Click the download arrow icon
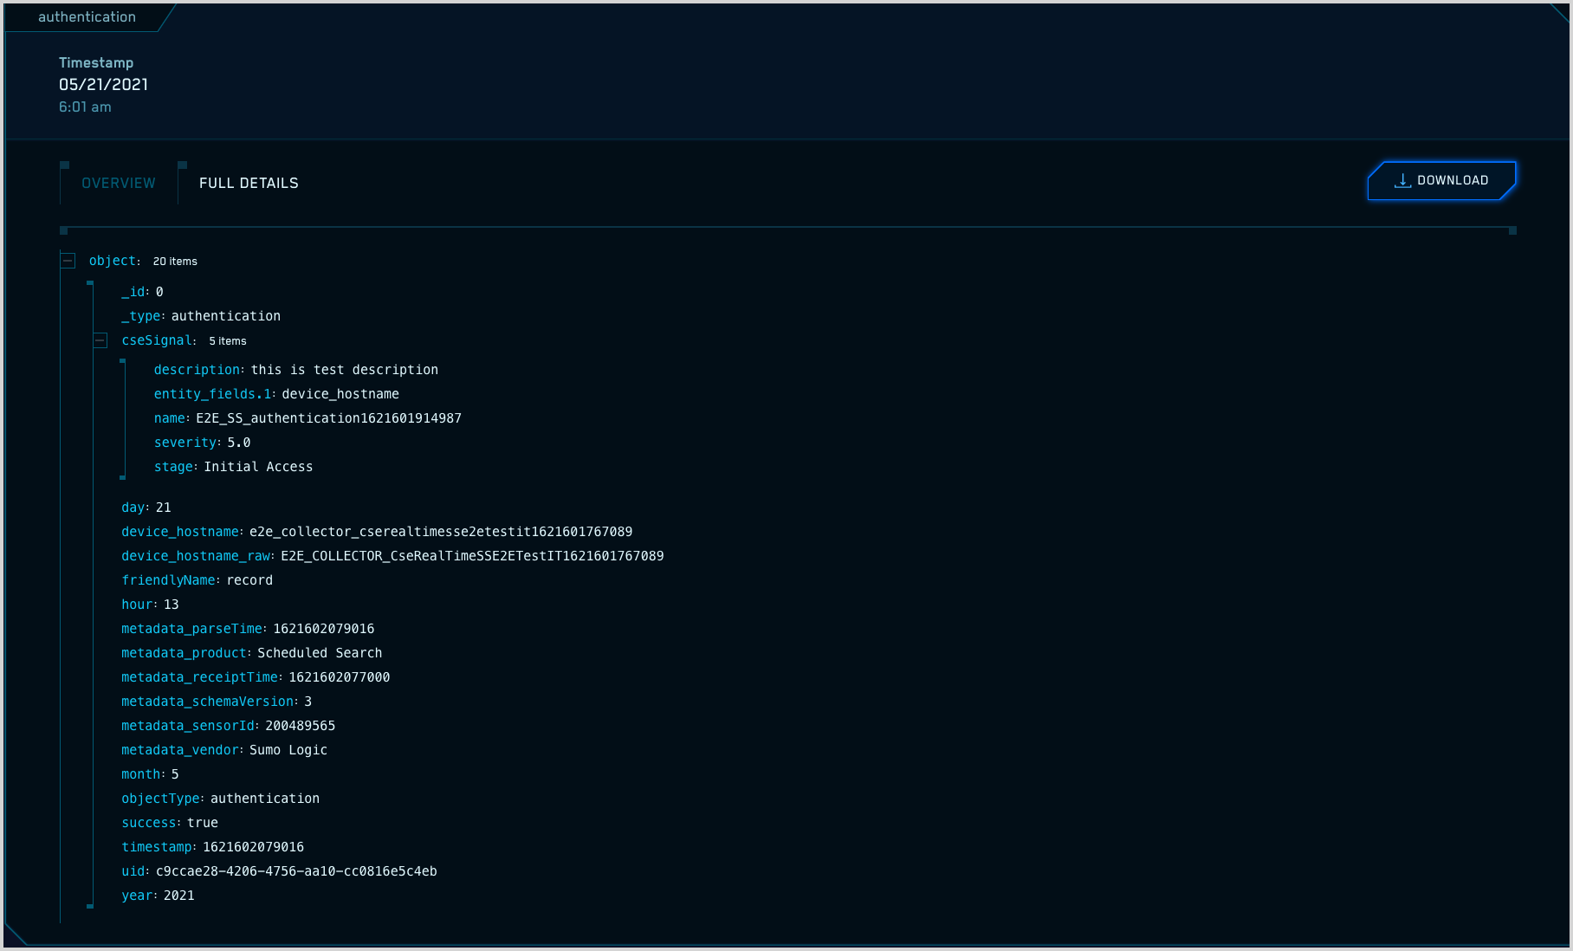Image resolution: width=1573 pixels, height=951 pixels. coord(1402,180)
